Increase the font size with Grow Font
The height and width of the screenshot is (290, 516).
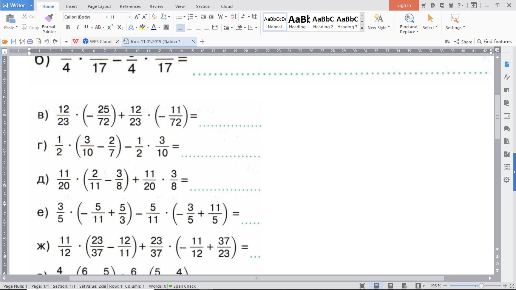(137, 17)
